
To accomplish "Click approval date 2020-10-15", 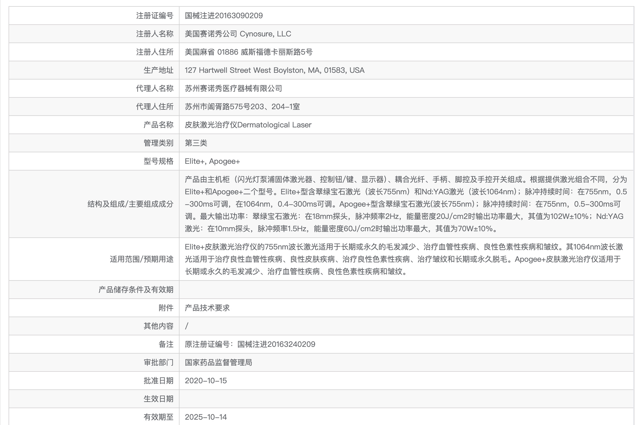I will 206,381.
